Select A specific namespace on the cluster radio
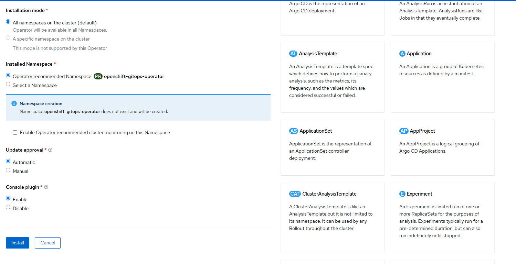Image resolution: width=516 pixels, height=264 pixels. click(8, 38)
